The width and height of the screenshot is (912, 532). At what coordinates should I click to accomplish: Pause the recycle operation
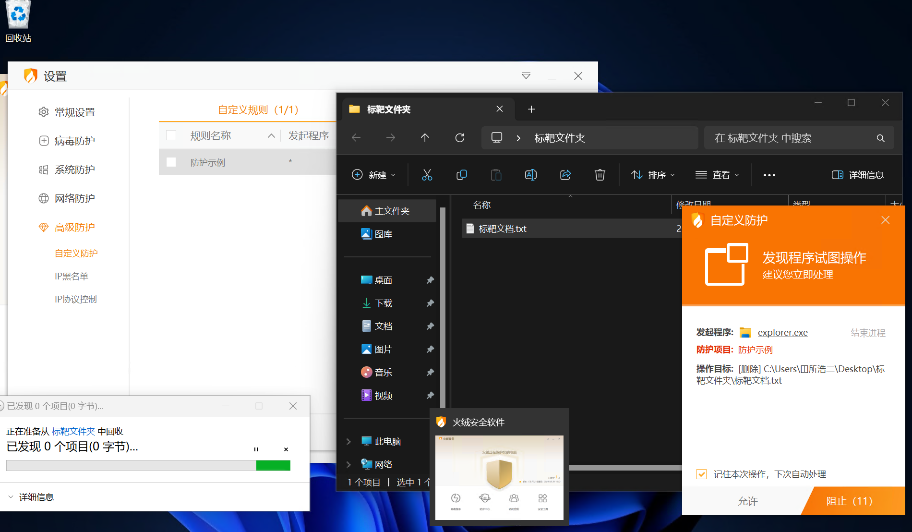click(256, 449)
